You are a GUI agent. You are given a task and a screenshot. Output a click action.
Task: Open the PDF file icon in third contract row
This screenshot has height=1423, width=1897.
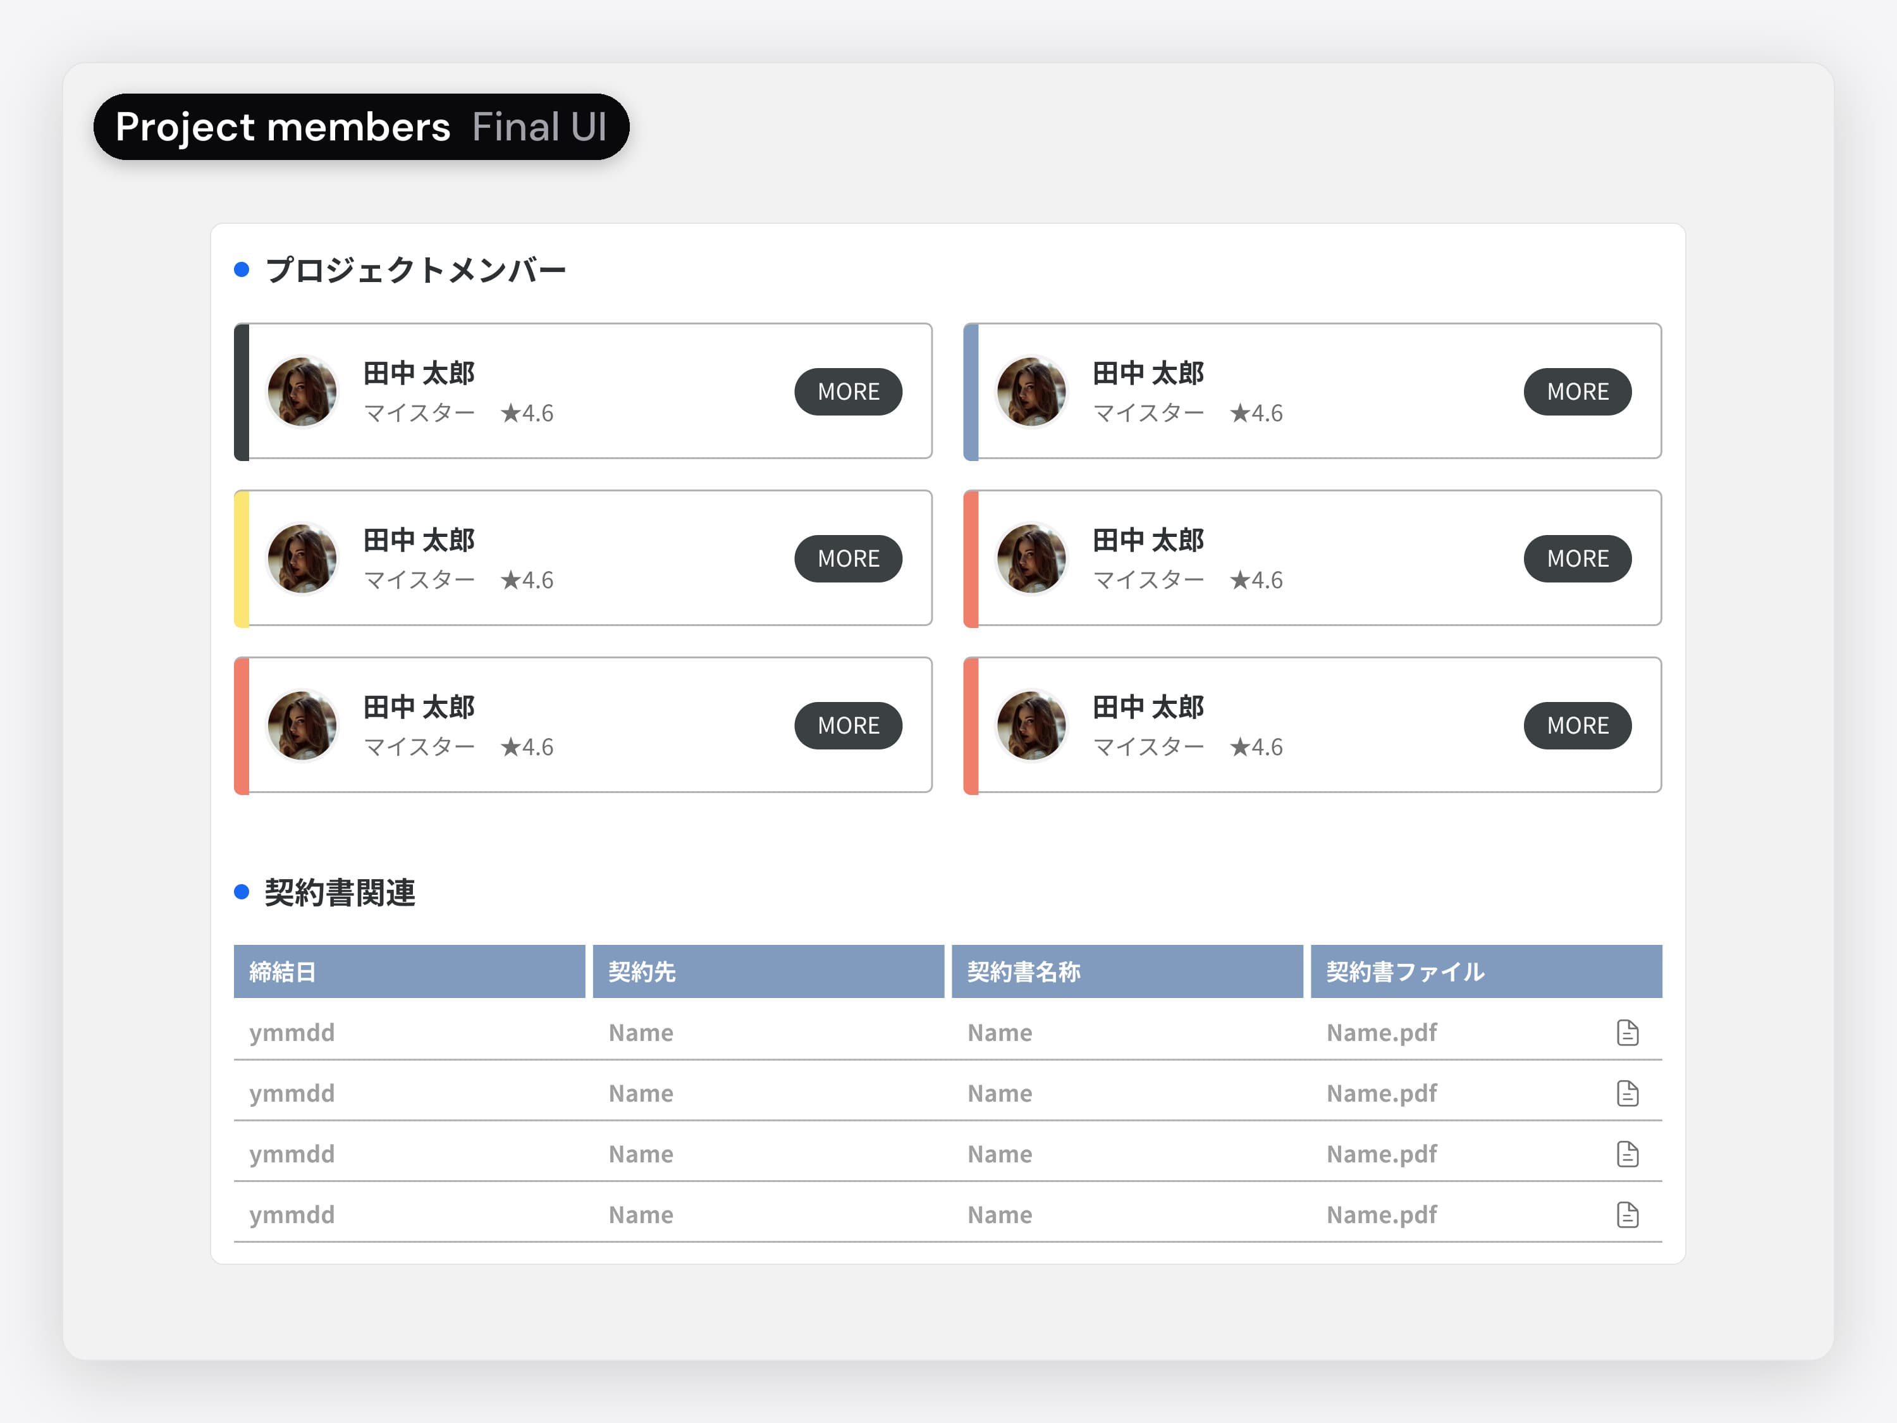pos(1627,1154)
